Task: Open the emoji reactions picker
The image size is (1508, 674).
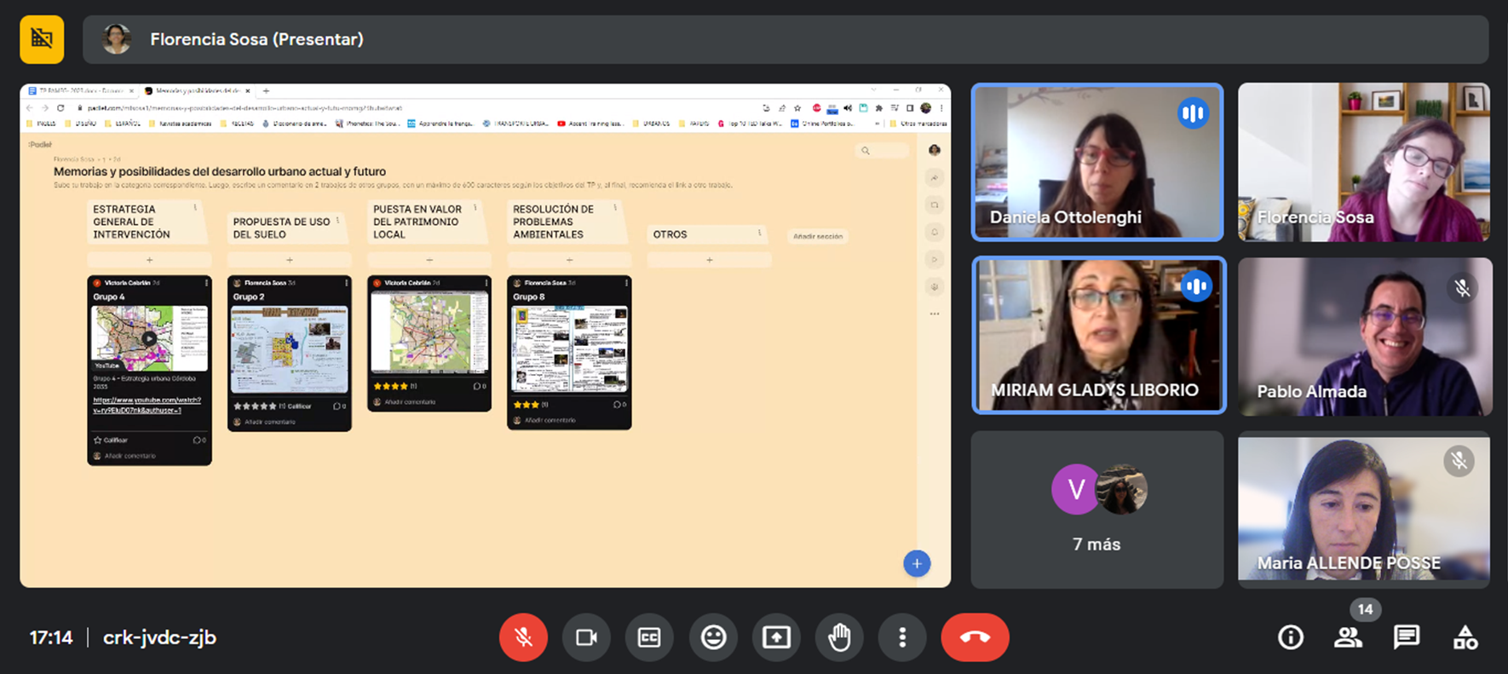Action: coord(713,637)
